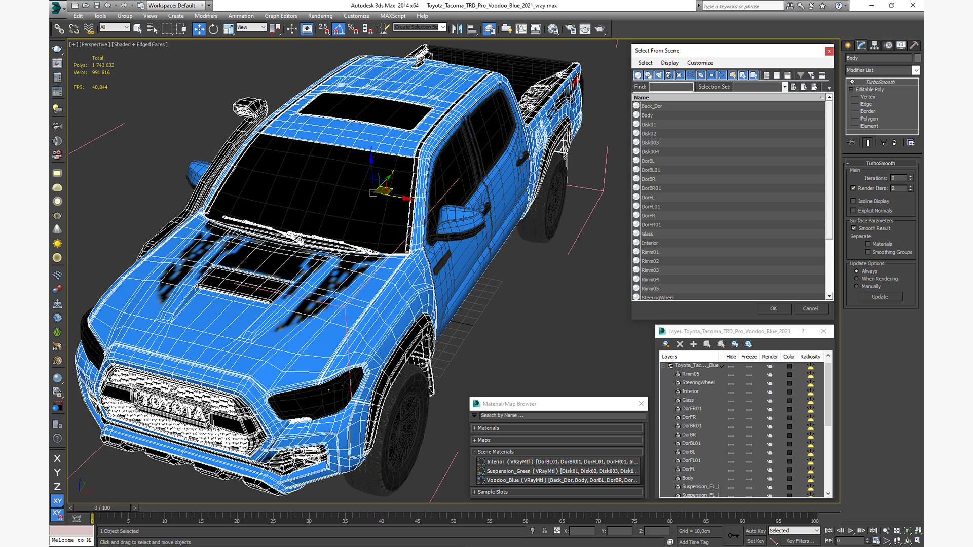Open Selection Set dropdown in Select From Scene
The image size is (973, 547).
pos(784,87)
